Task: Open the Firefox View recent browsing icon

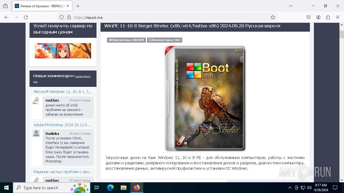Action: 5,6
